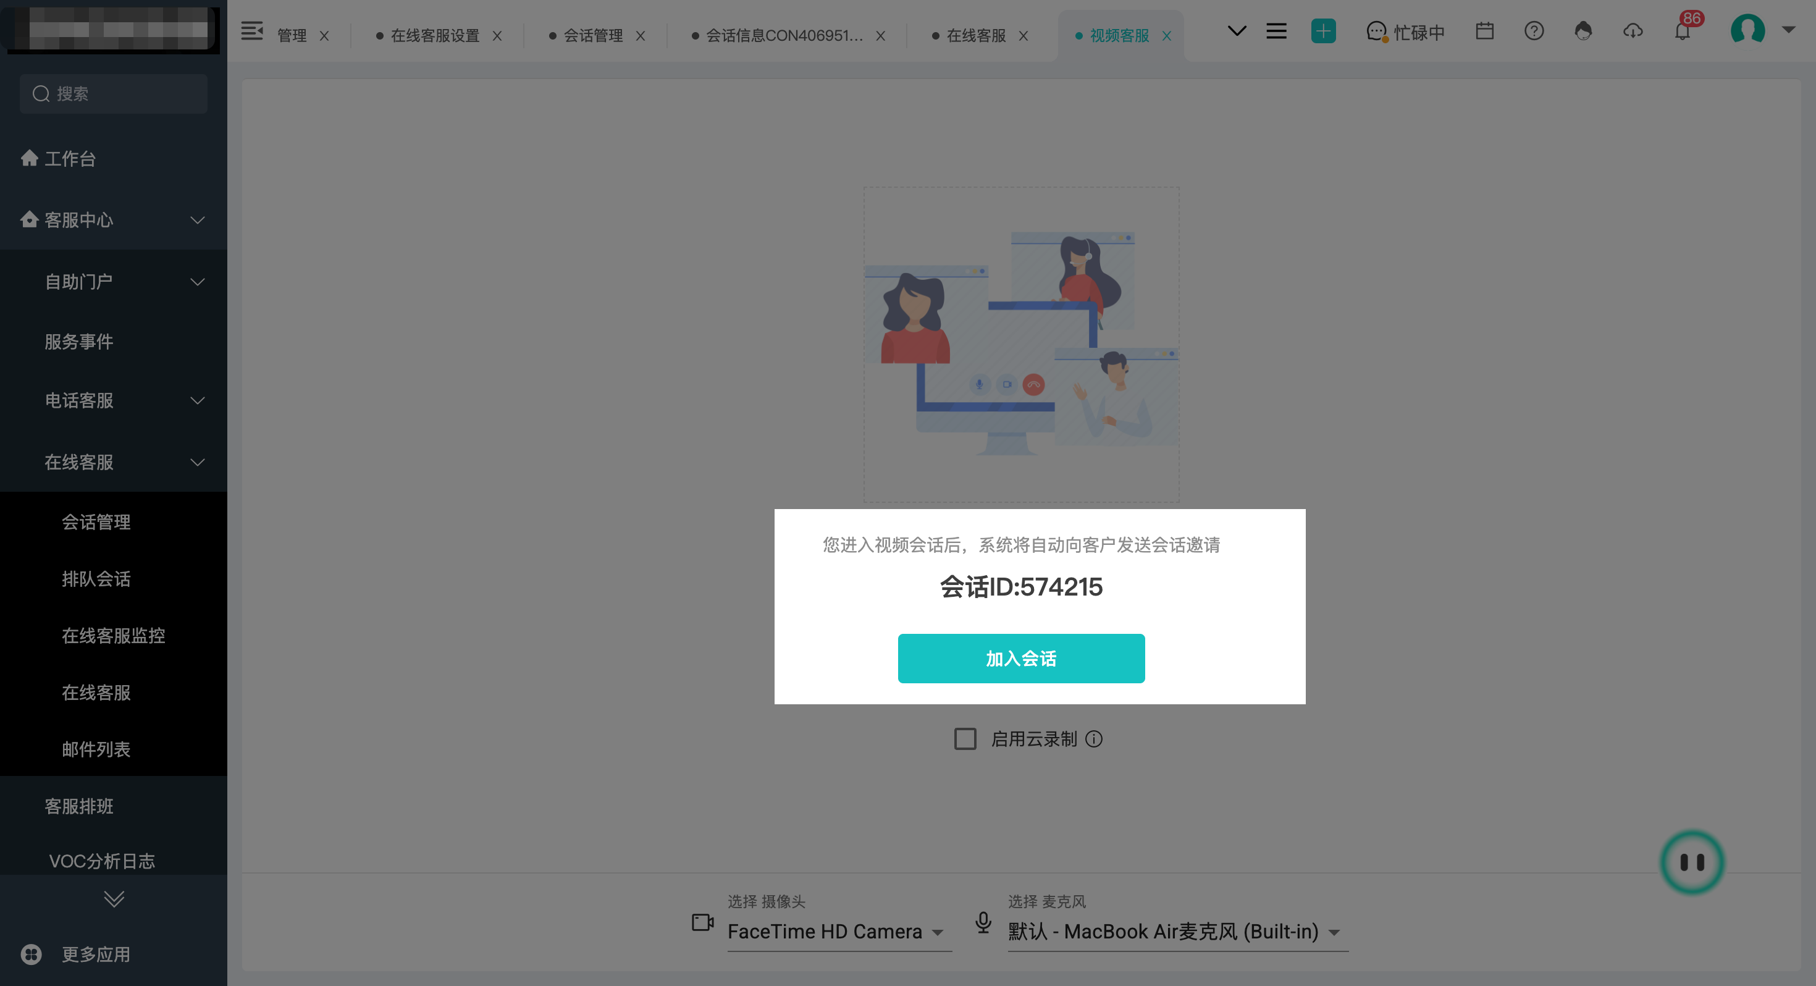Click the user profile avatar
Image resolution: width=1816 pixels, height=986 pixels.
(1747, 30)
